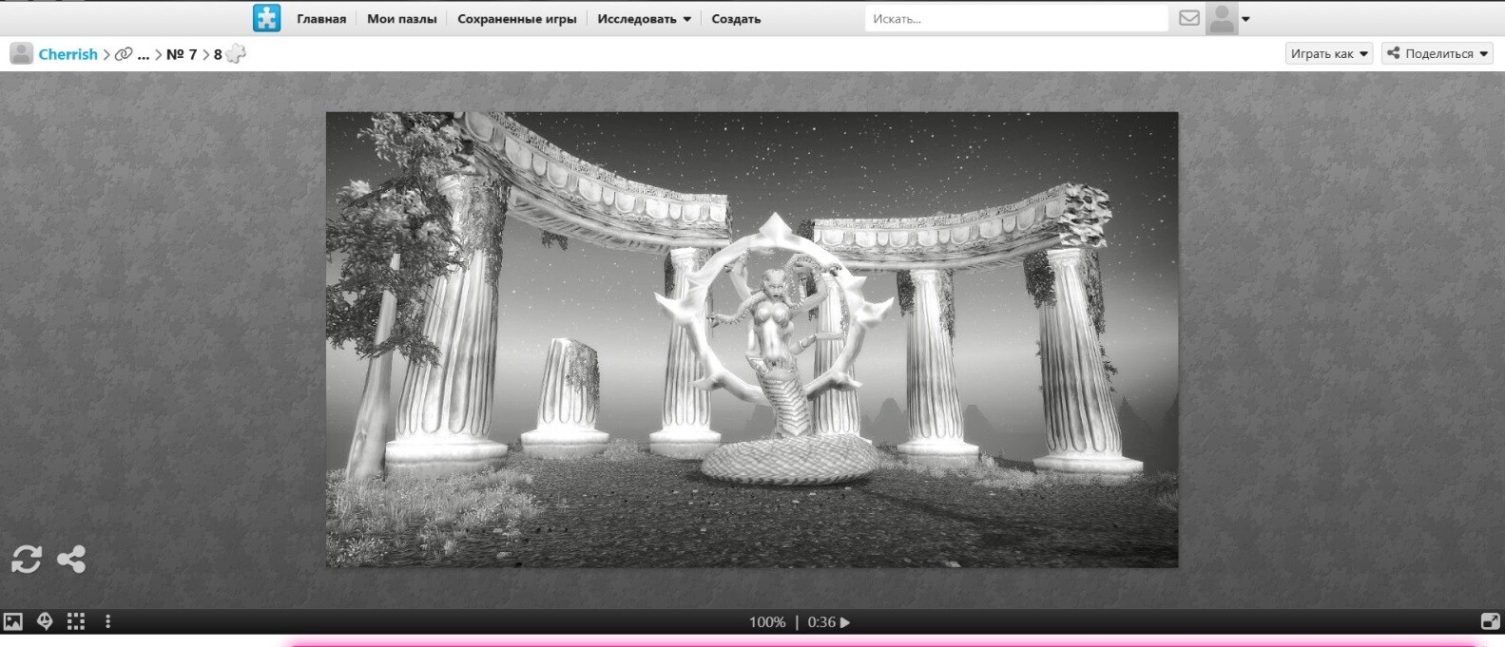Click the Cherrish user avatar in breadcrumb
The image size is (1505, 647).
(21, 54)
